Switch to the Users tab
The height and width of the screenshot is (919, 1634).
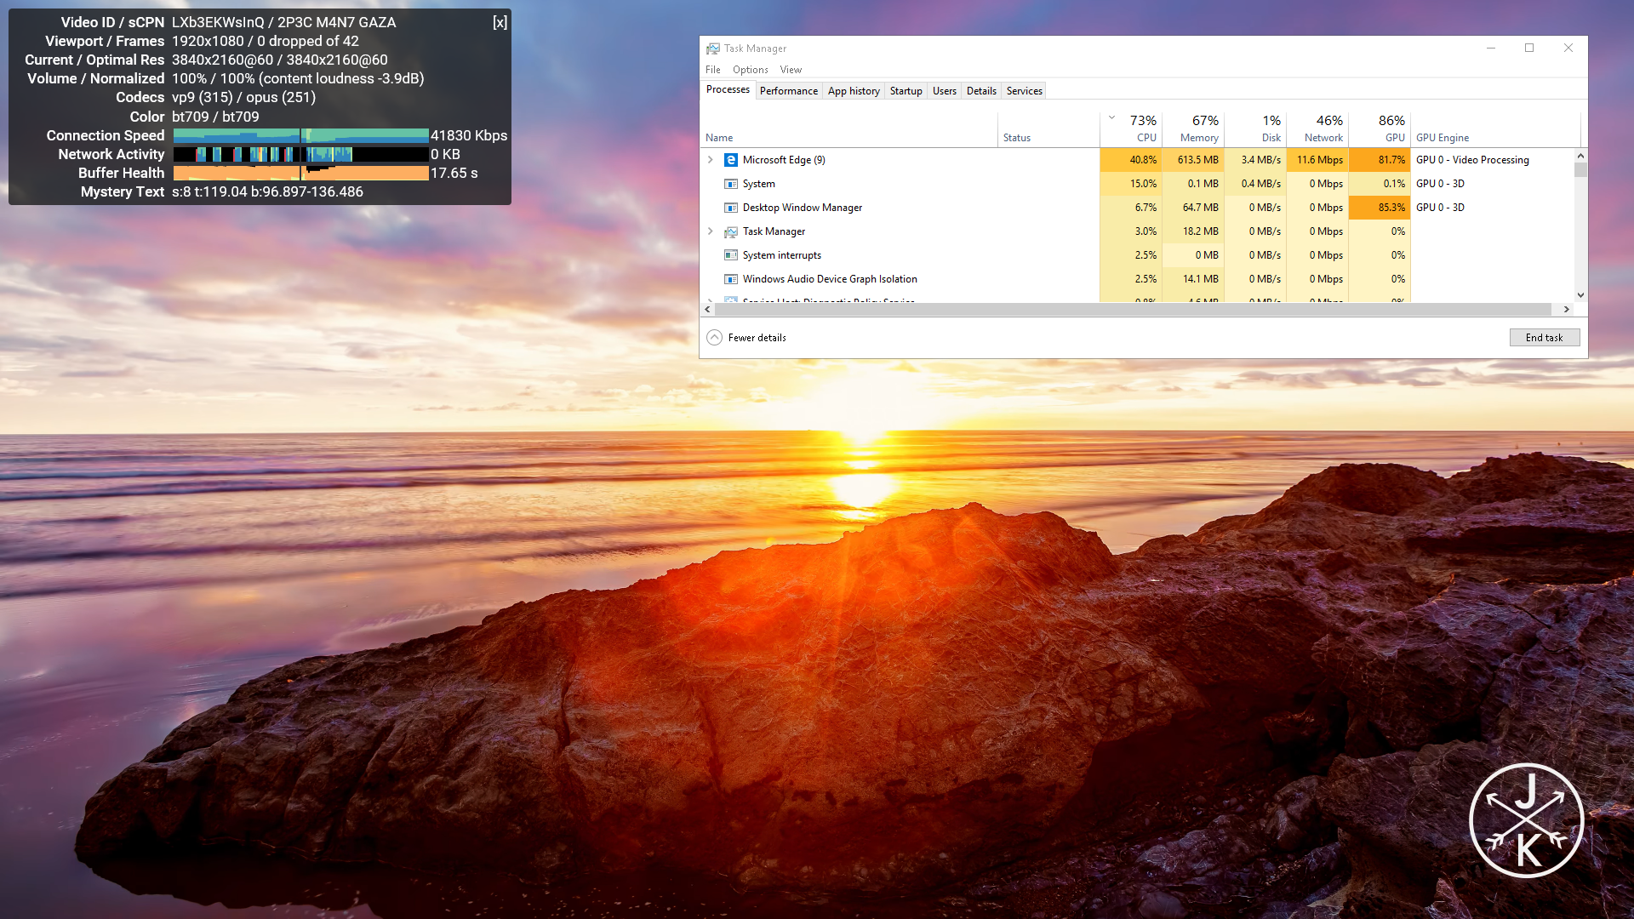pyautogui.click(x=944, y=91)
